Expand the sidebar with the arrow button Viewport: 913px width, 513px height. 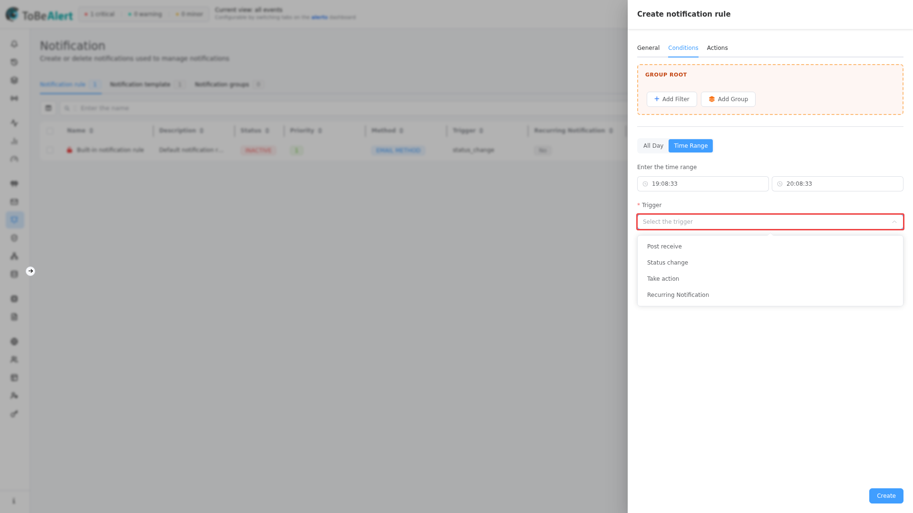point(30,271)
